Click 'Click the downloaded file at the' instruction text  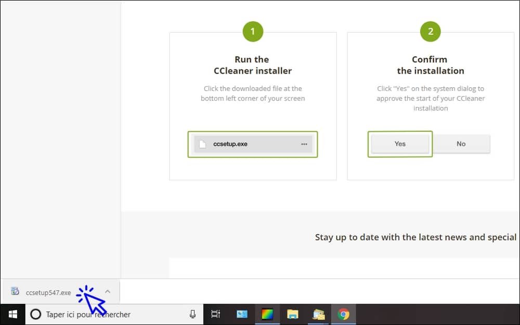tap(253, 89)
